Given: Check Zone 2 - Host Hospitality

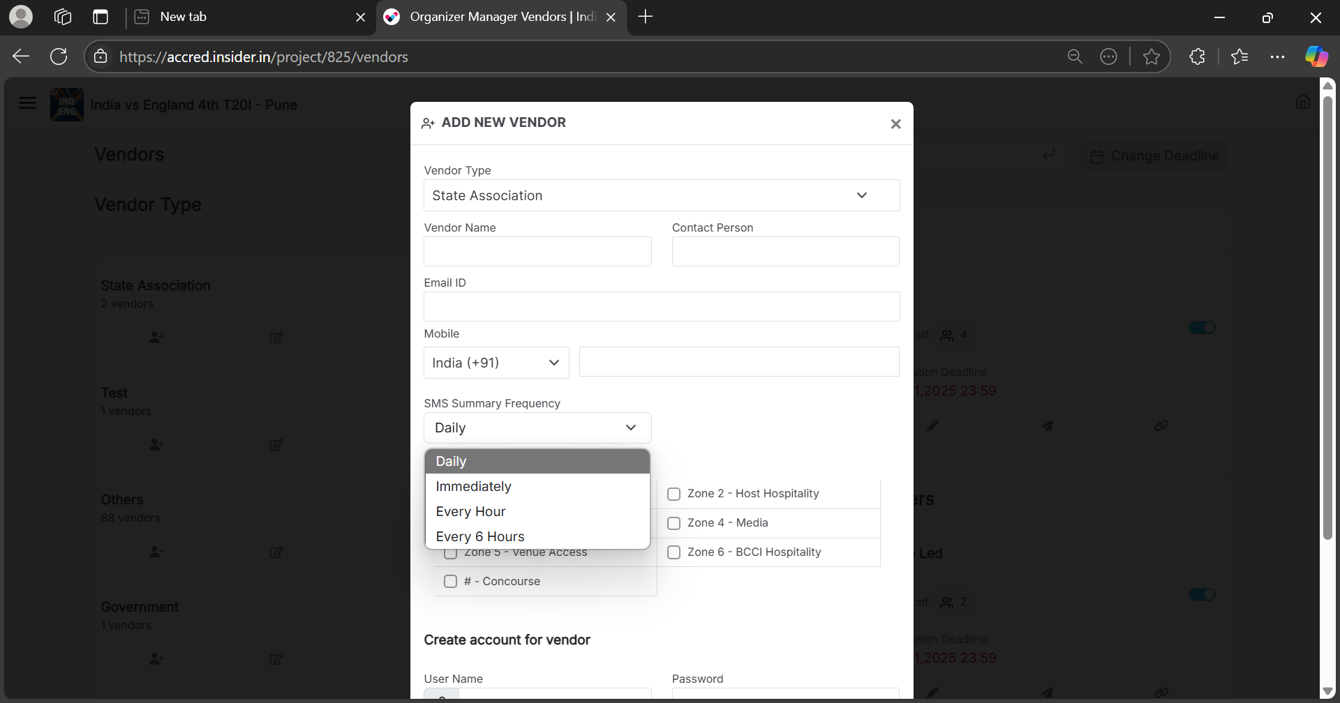Looking at the screenshot, I should coord(673,494).
